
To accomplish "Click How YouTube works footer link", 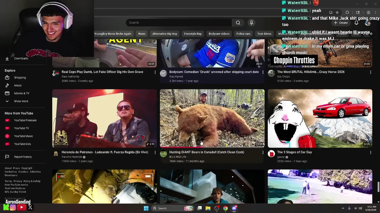I will coord(16,185).
